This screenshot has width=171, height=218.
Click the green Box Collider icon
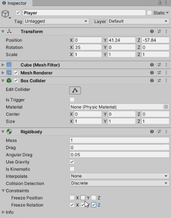(9, 81)
